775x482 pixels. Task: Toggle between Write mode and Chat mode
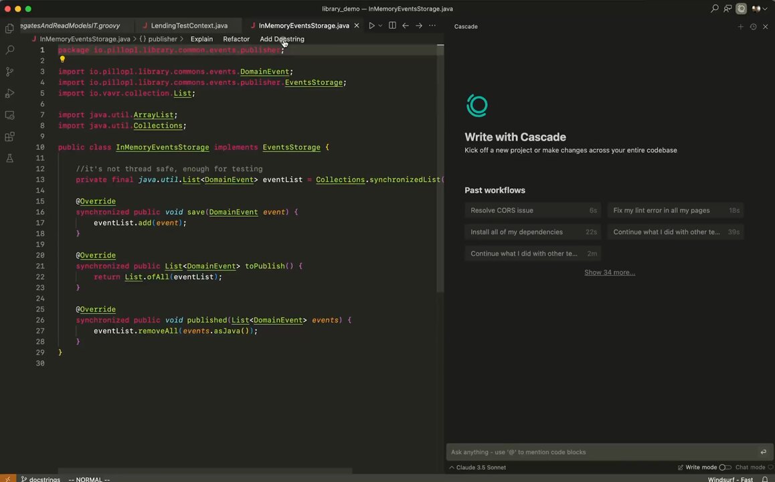pos(725,467)
